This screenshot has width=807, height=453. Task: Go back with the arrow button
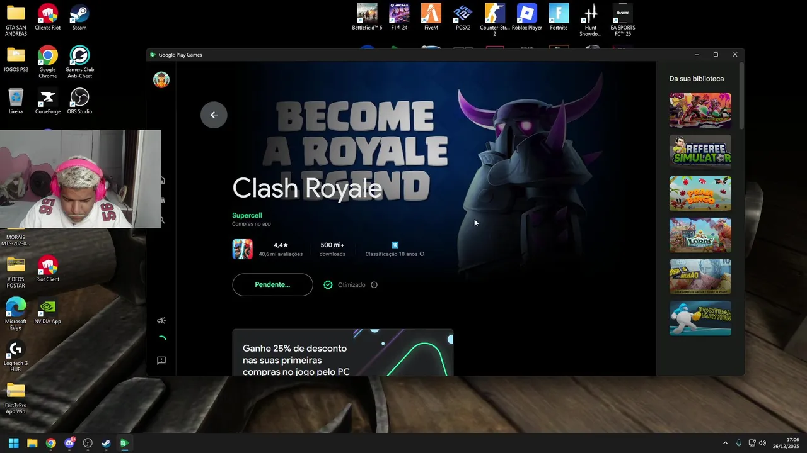point(214,115)
